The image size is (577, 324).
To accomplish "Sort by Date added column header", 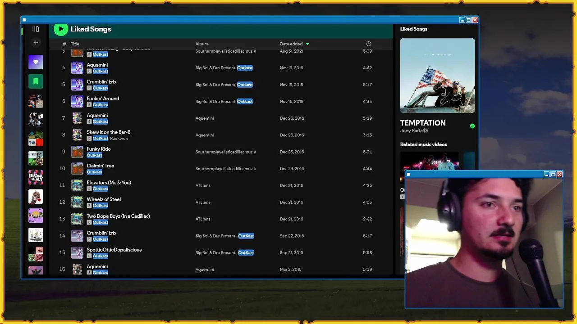I will tap(291, 44).
